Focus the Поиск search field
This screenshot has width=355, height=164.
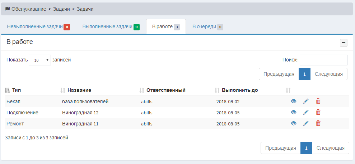323,60
